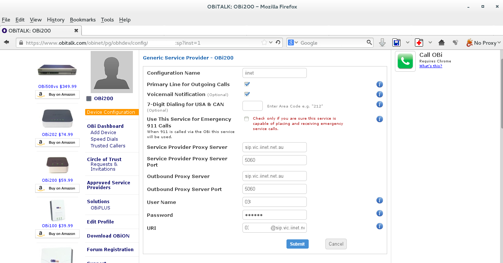Click the OBi508vs product image
Viewport: 503px width, 263px height.
tap(57, 70)
